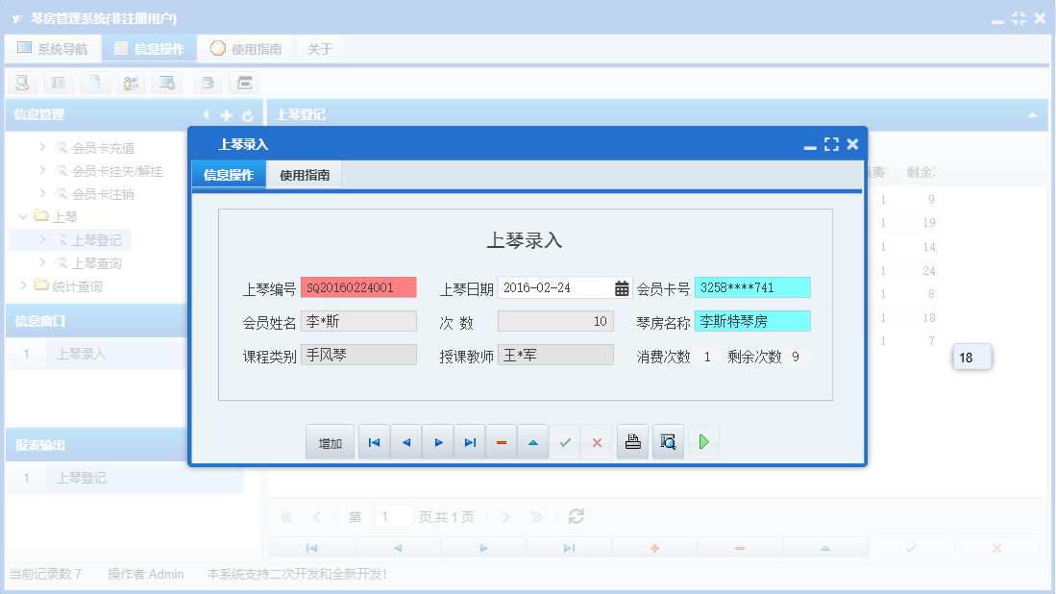Open the report list icon in the toolbar
The image size is (1056, 594).
[x=58, y=83]
